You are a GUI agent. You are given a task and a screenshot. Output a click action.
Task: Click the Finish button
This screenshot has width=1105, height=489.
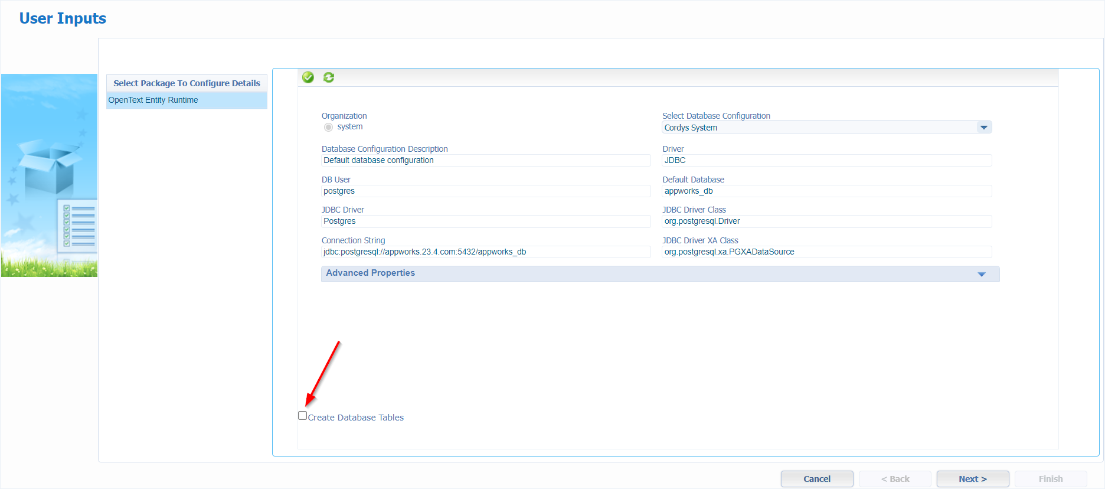coord(1050,479)
